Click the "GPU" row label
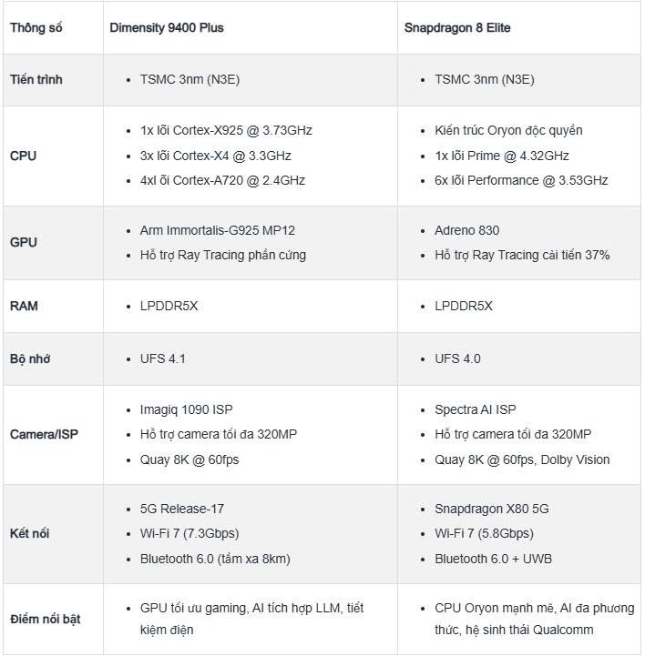Screen dimensions: 645x656 click(x=24, y=243)
